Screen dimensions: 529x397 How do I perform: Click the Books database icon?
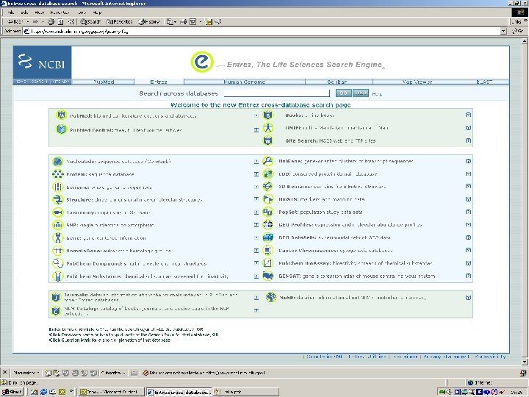click(268, 115)
